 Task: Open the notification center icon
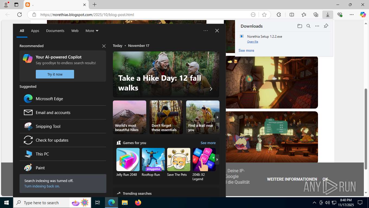(360, 203)
